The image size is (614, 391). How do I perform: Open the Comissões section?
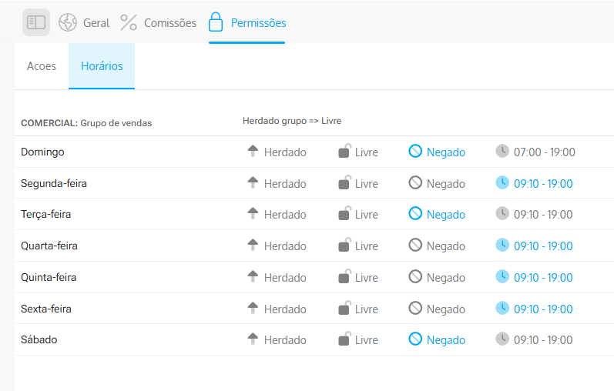pos(169,23)
